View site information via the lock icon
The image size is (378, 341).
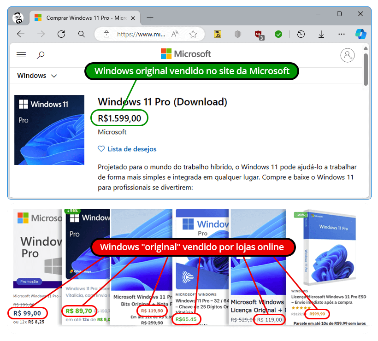point(106,34)
